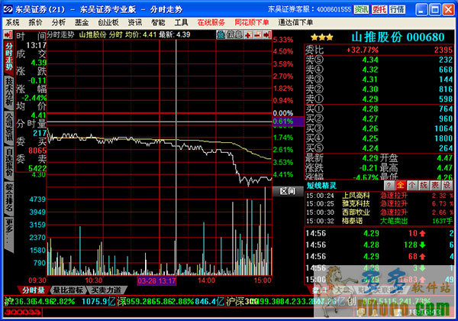
Task: Click the 卖① 4.29 order row
Action: (379, 99)
